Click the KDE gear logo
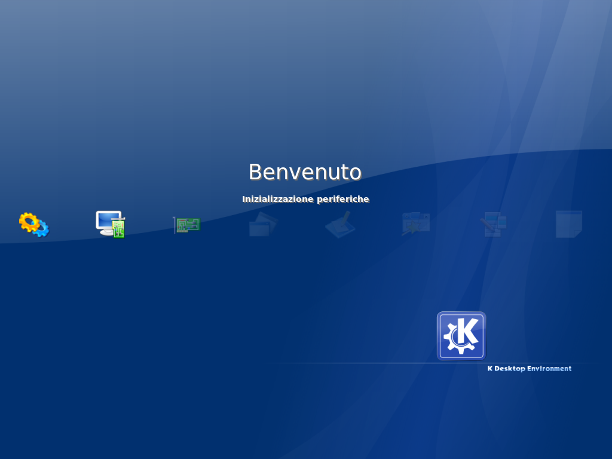This screenshot has height=459, width=612. point(461,336)
